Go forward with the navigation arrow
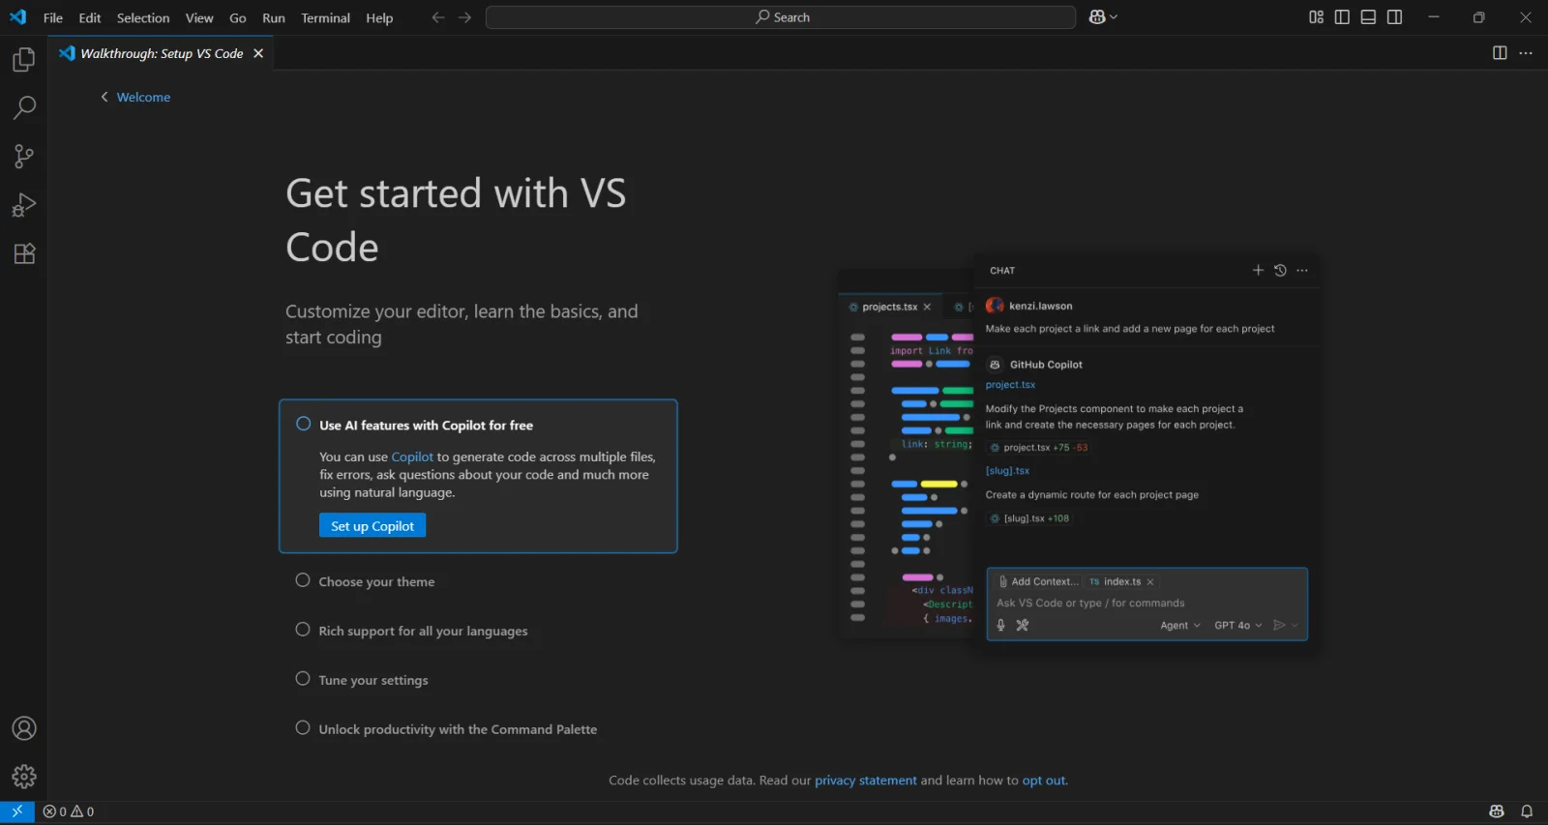 (x=465, y=17)
